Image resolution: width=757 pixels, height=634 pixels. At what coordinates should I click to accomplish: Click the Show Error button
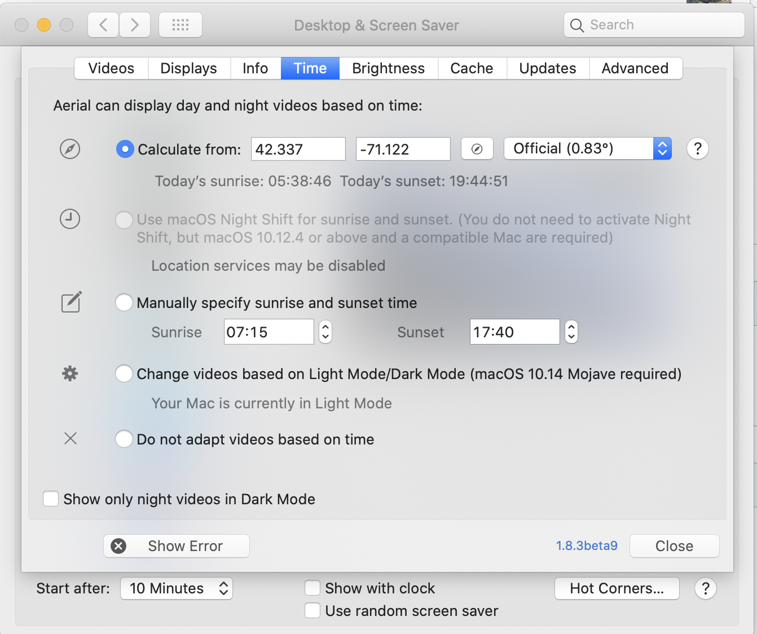tap(177, 546)
